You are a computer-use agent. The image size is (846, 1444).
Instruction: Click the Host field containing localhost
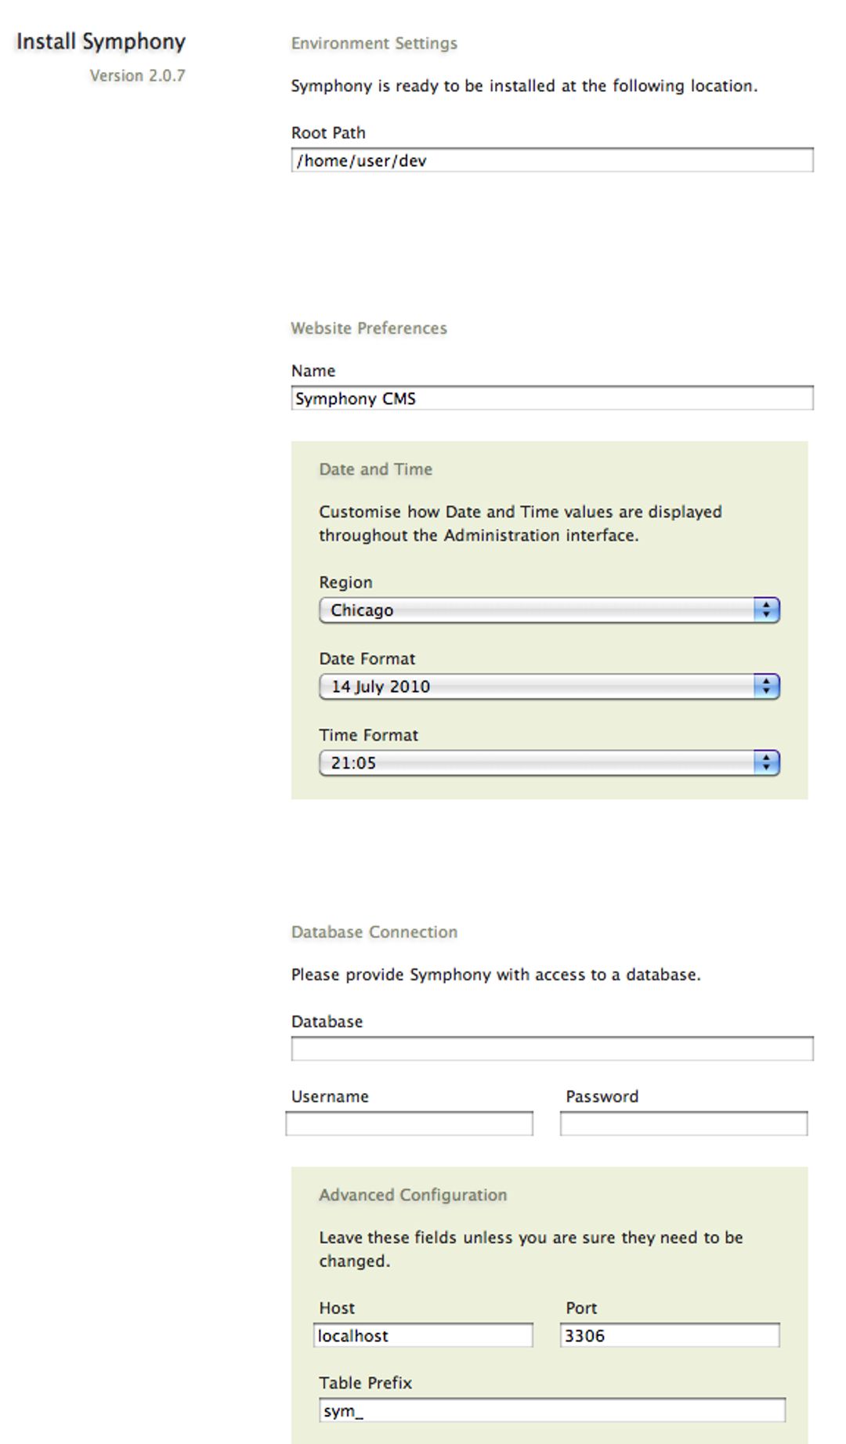pos(423,1335)
